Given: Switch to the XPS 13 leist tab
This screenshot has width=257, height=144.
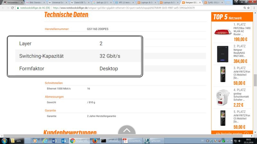Looking at the screenshot, I should (x=124, y=3).
